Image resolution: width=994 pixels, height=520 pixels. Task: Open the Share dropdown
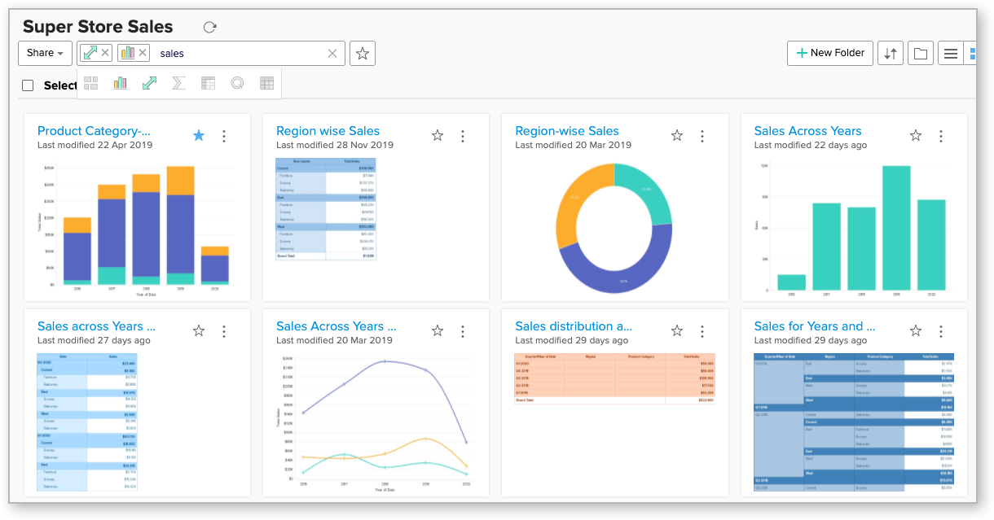point(45,53)
